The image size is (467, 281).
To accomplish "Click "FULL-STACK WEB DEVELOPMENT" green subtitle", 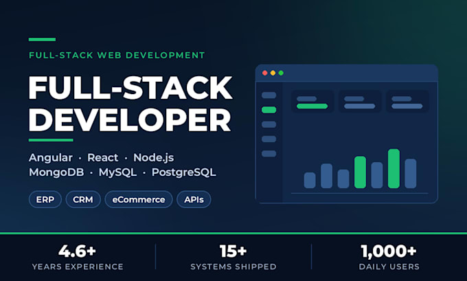I will point(117,55).
